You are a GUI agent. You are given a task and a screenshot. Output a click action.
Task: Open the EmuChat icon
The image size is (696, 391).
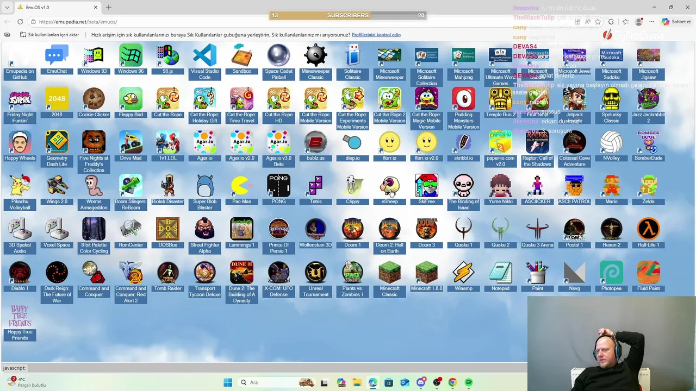[57, 60]
